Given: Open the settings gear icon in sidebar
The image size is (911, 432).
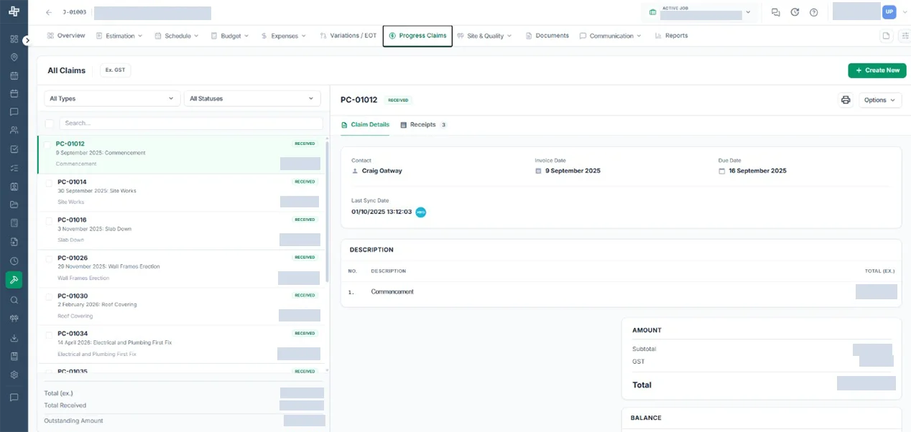Looking at the screenshot, I should pyautogui.click(x=14, y=375).
